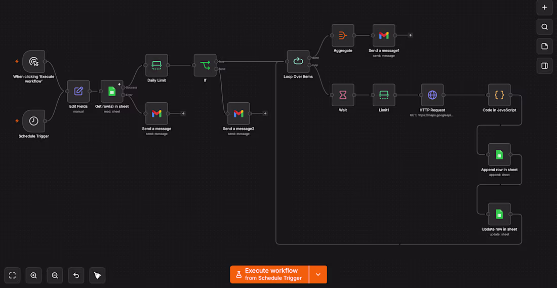This screenshot has width=557, height=288.
Task: Click the 'Update row in sheet' label
Action: click(x=499, y=229)
